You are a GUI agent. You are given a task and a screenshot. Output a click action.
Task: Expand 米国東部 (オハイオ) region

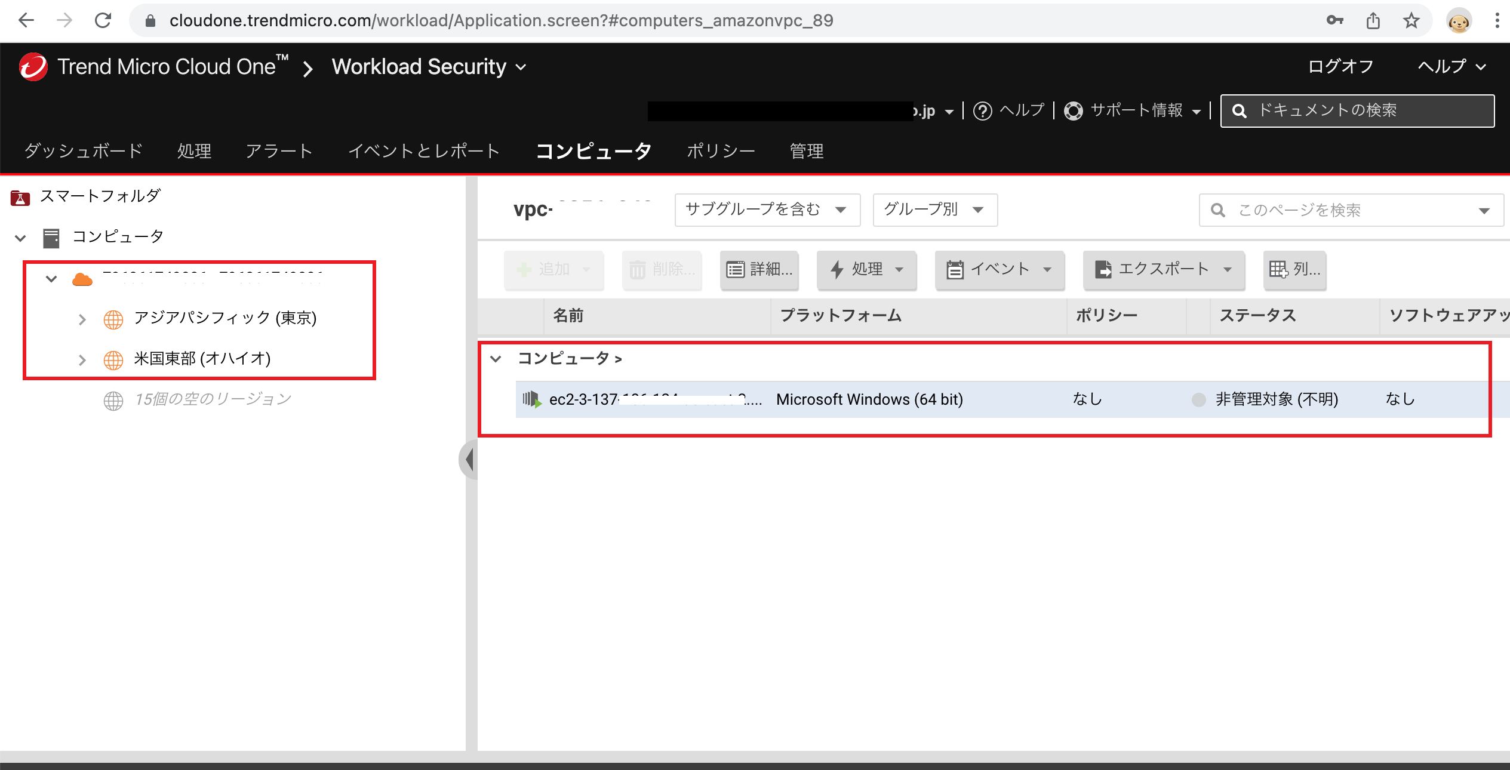[x=82, y=361]
